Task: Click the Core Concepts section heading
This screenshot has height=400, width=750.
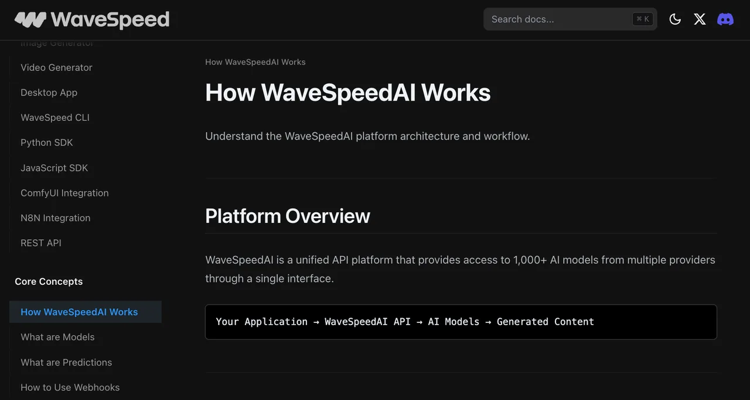Action: click(x=49, y=281)
